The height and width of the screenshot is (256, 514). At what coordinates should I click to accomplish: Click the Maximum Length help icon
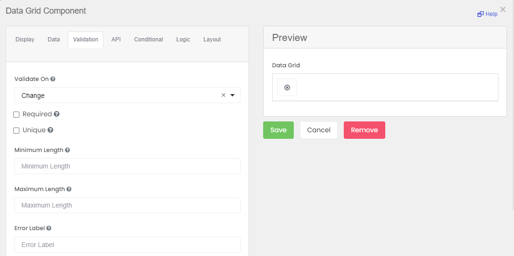(69, 189)
